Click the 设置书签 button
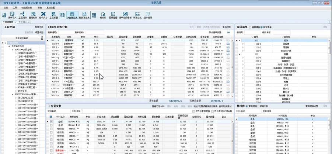Screen dimensions: 332x154 [x=39, y=32]
